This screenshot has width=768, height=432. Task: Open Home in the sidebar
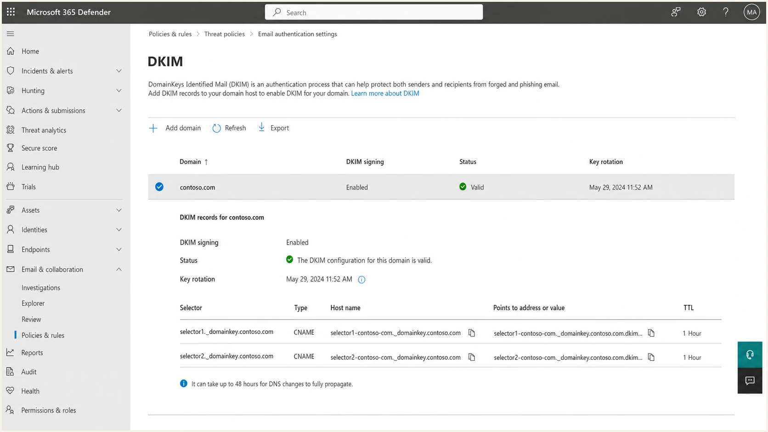click(30, 51)
